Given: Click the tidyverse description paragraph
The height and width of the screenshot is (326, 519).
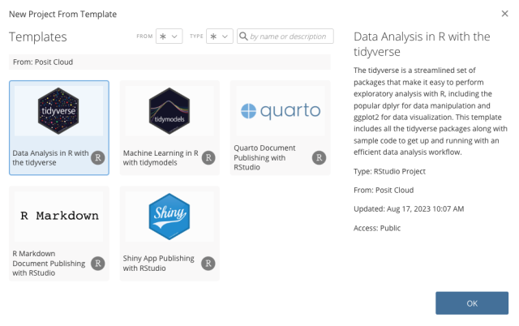Looking at the screenshot, I should point(431,111).
